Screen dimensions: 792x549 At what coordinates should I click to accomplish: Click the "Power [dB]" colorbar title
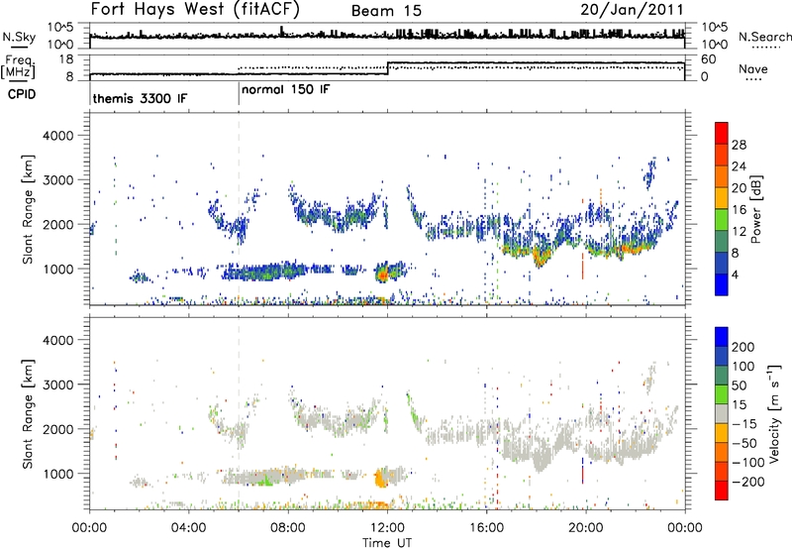(x=755, y=209)
